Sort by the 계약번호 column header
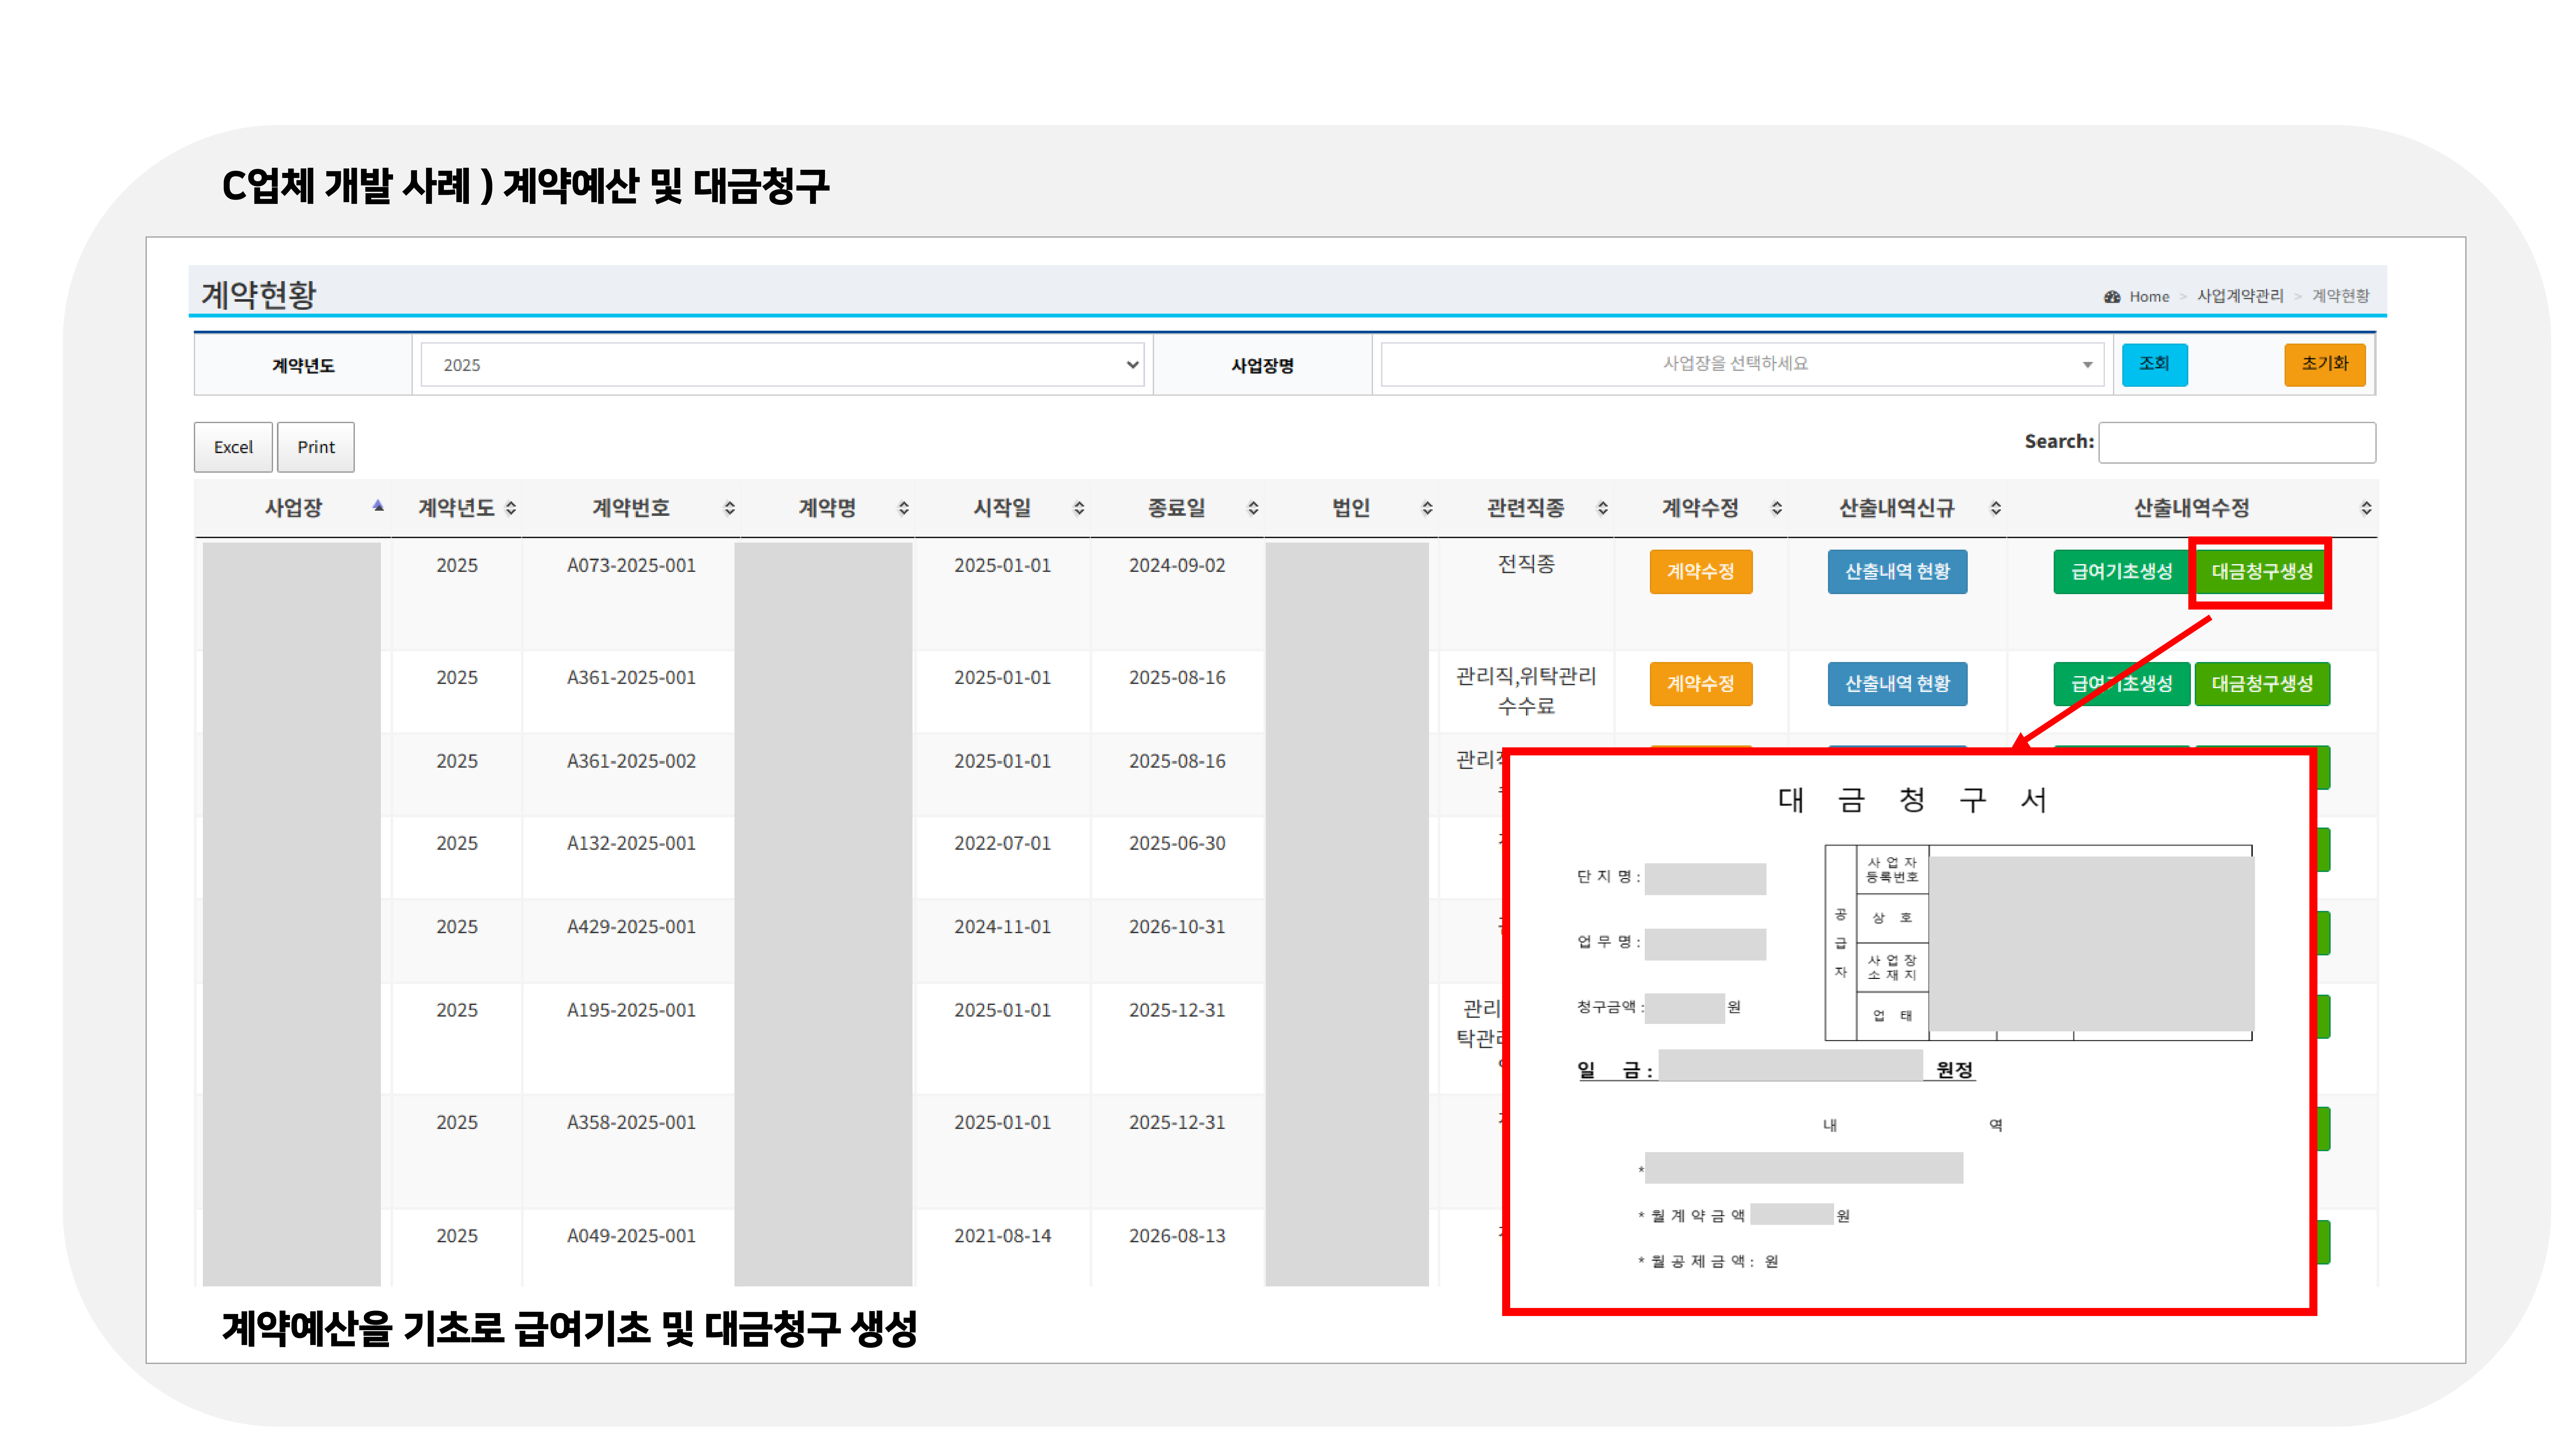 coord(631,508)
